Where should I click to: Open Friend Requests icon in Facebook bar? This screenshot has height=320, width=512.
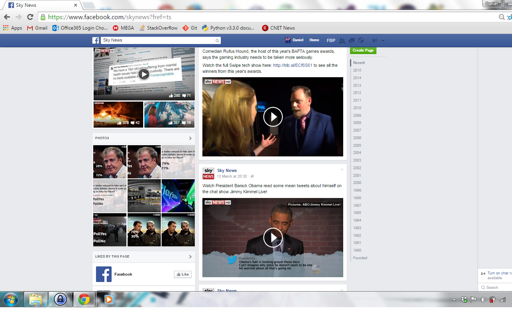[x=342, y=40]
